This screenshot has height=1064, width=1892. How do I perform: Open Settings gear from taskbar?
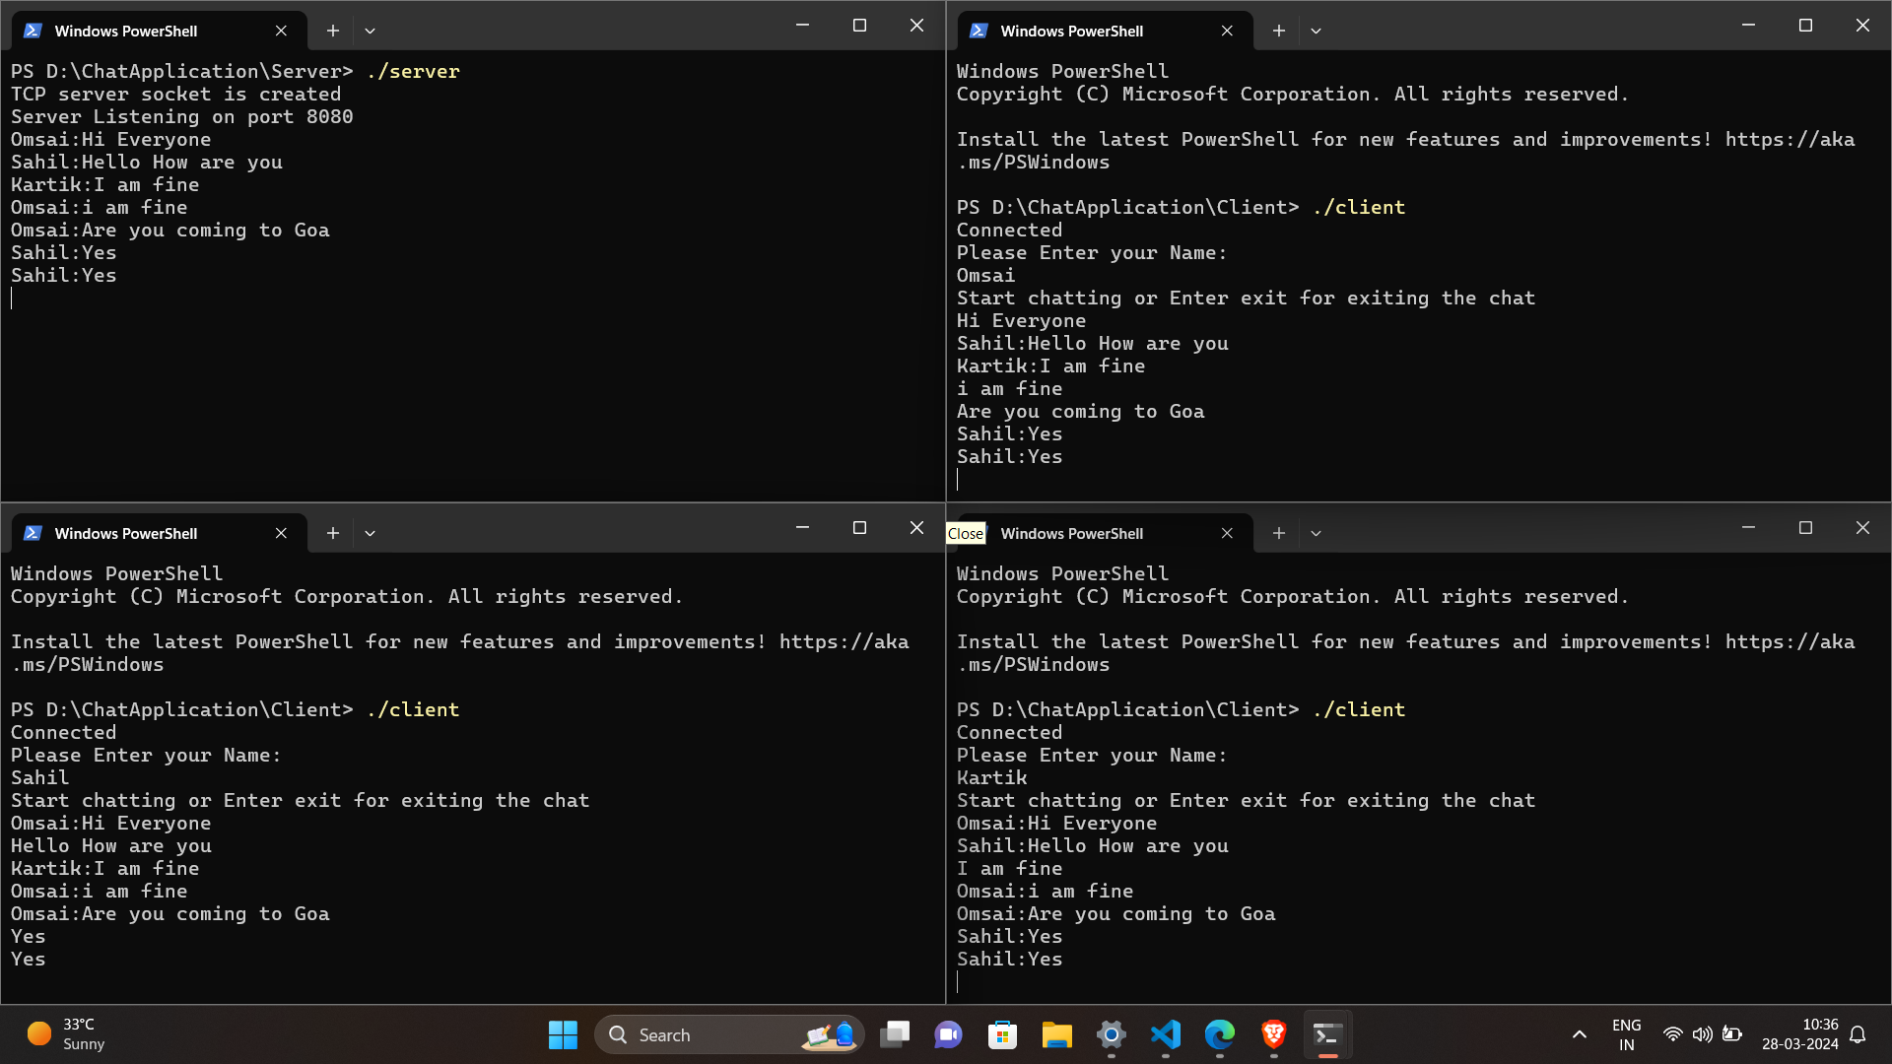[1111, 1034]
